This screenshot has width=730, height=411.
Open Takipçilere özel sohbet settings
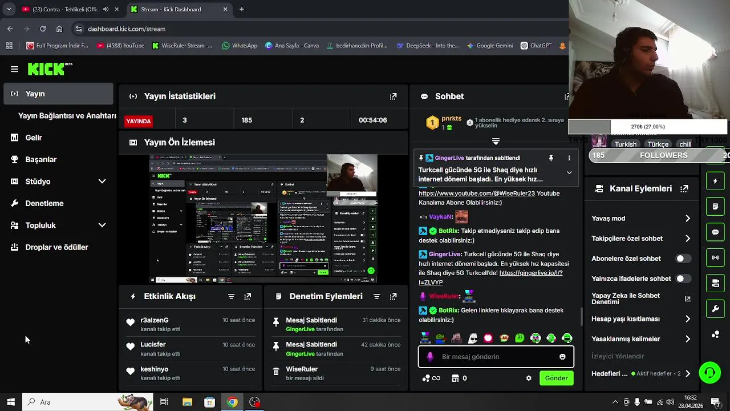(642, 239)
